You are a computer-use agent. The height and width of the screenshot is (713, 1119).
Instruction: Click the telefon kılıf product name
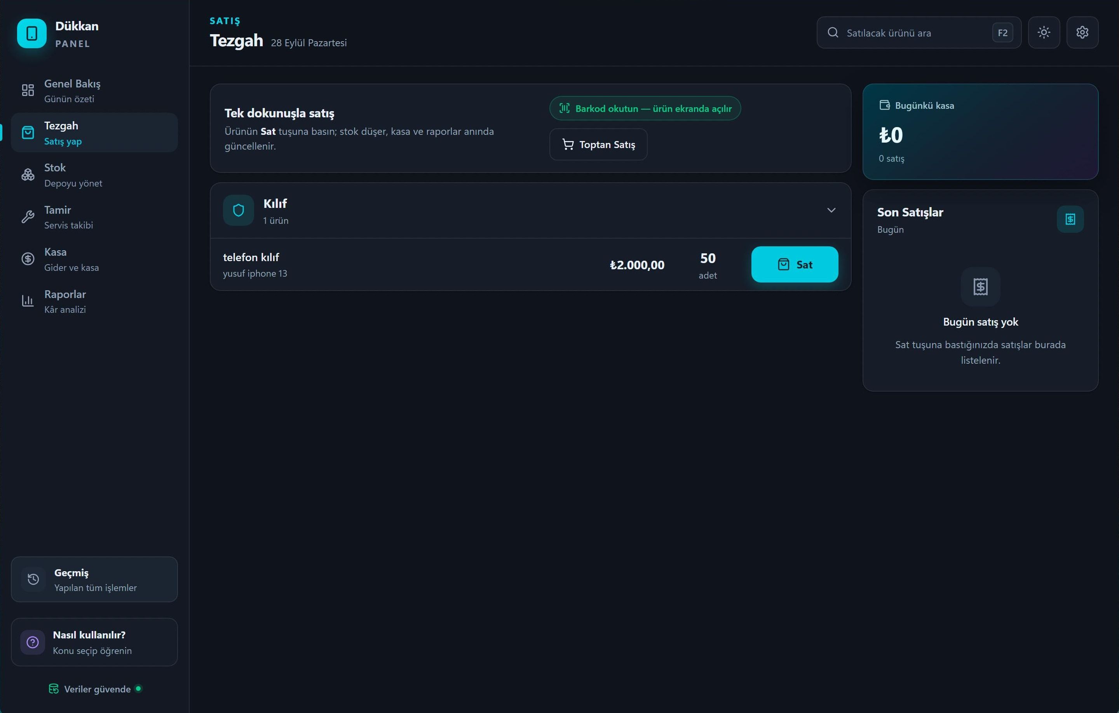click(x=251, y=257)
